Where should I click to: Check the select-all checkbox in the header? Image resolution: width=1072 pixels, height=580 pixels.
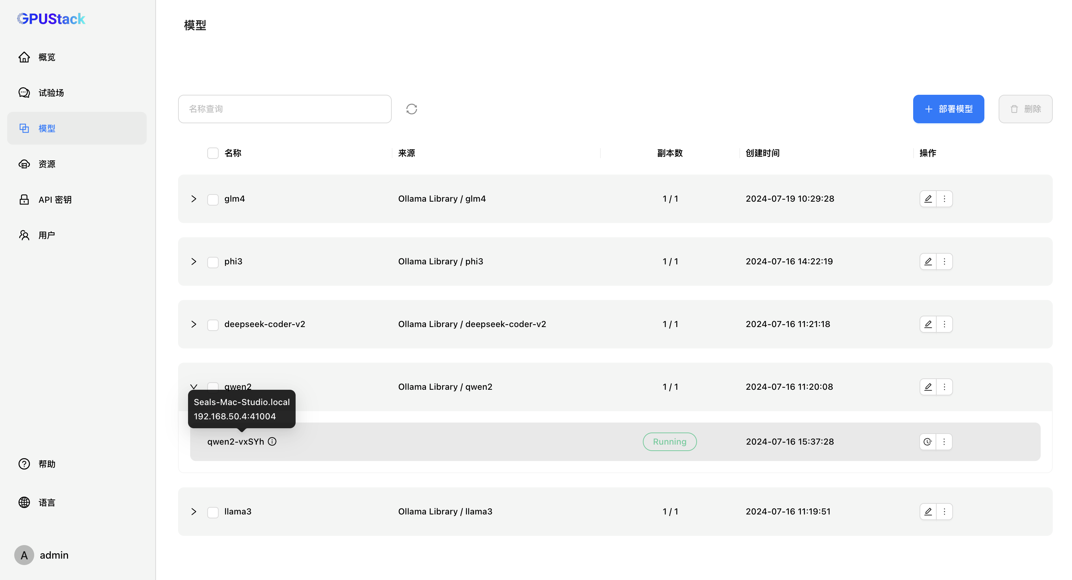(x=213, y=153)
